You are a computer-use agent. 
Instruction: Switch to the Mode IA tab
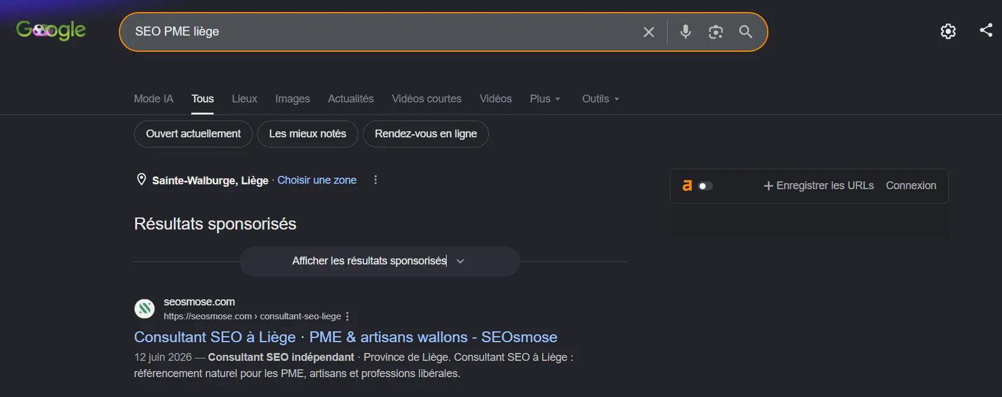point(153,99)
